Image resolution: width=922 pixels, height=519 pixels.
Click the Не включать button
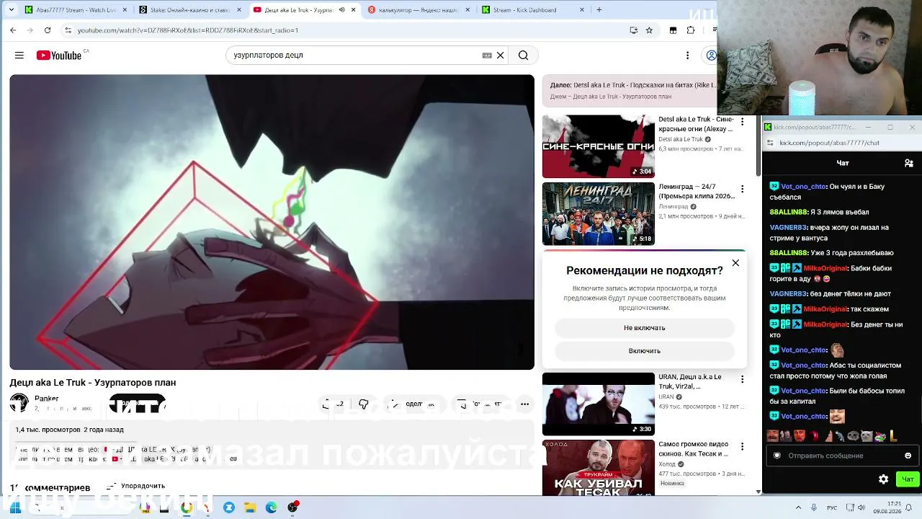click(x=645, y=328)
